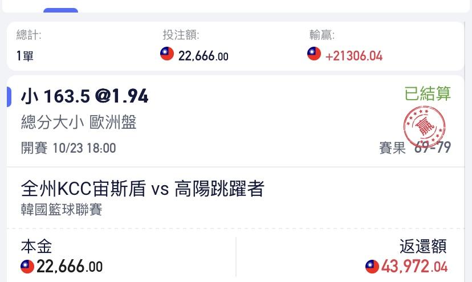Click the flag icon beside the 本金 amount
This screenshot has width=472, height=282.
coord(27,266)
